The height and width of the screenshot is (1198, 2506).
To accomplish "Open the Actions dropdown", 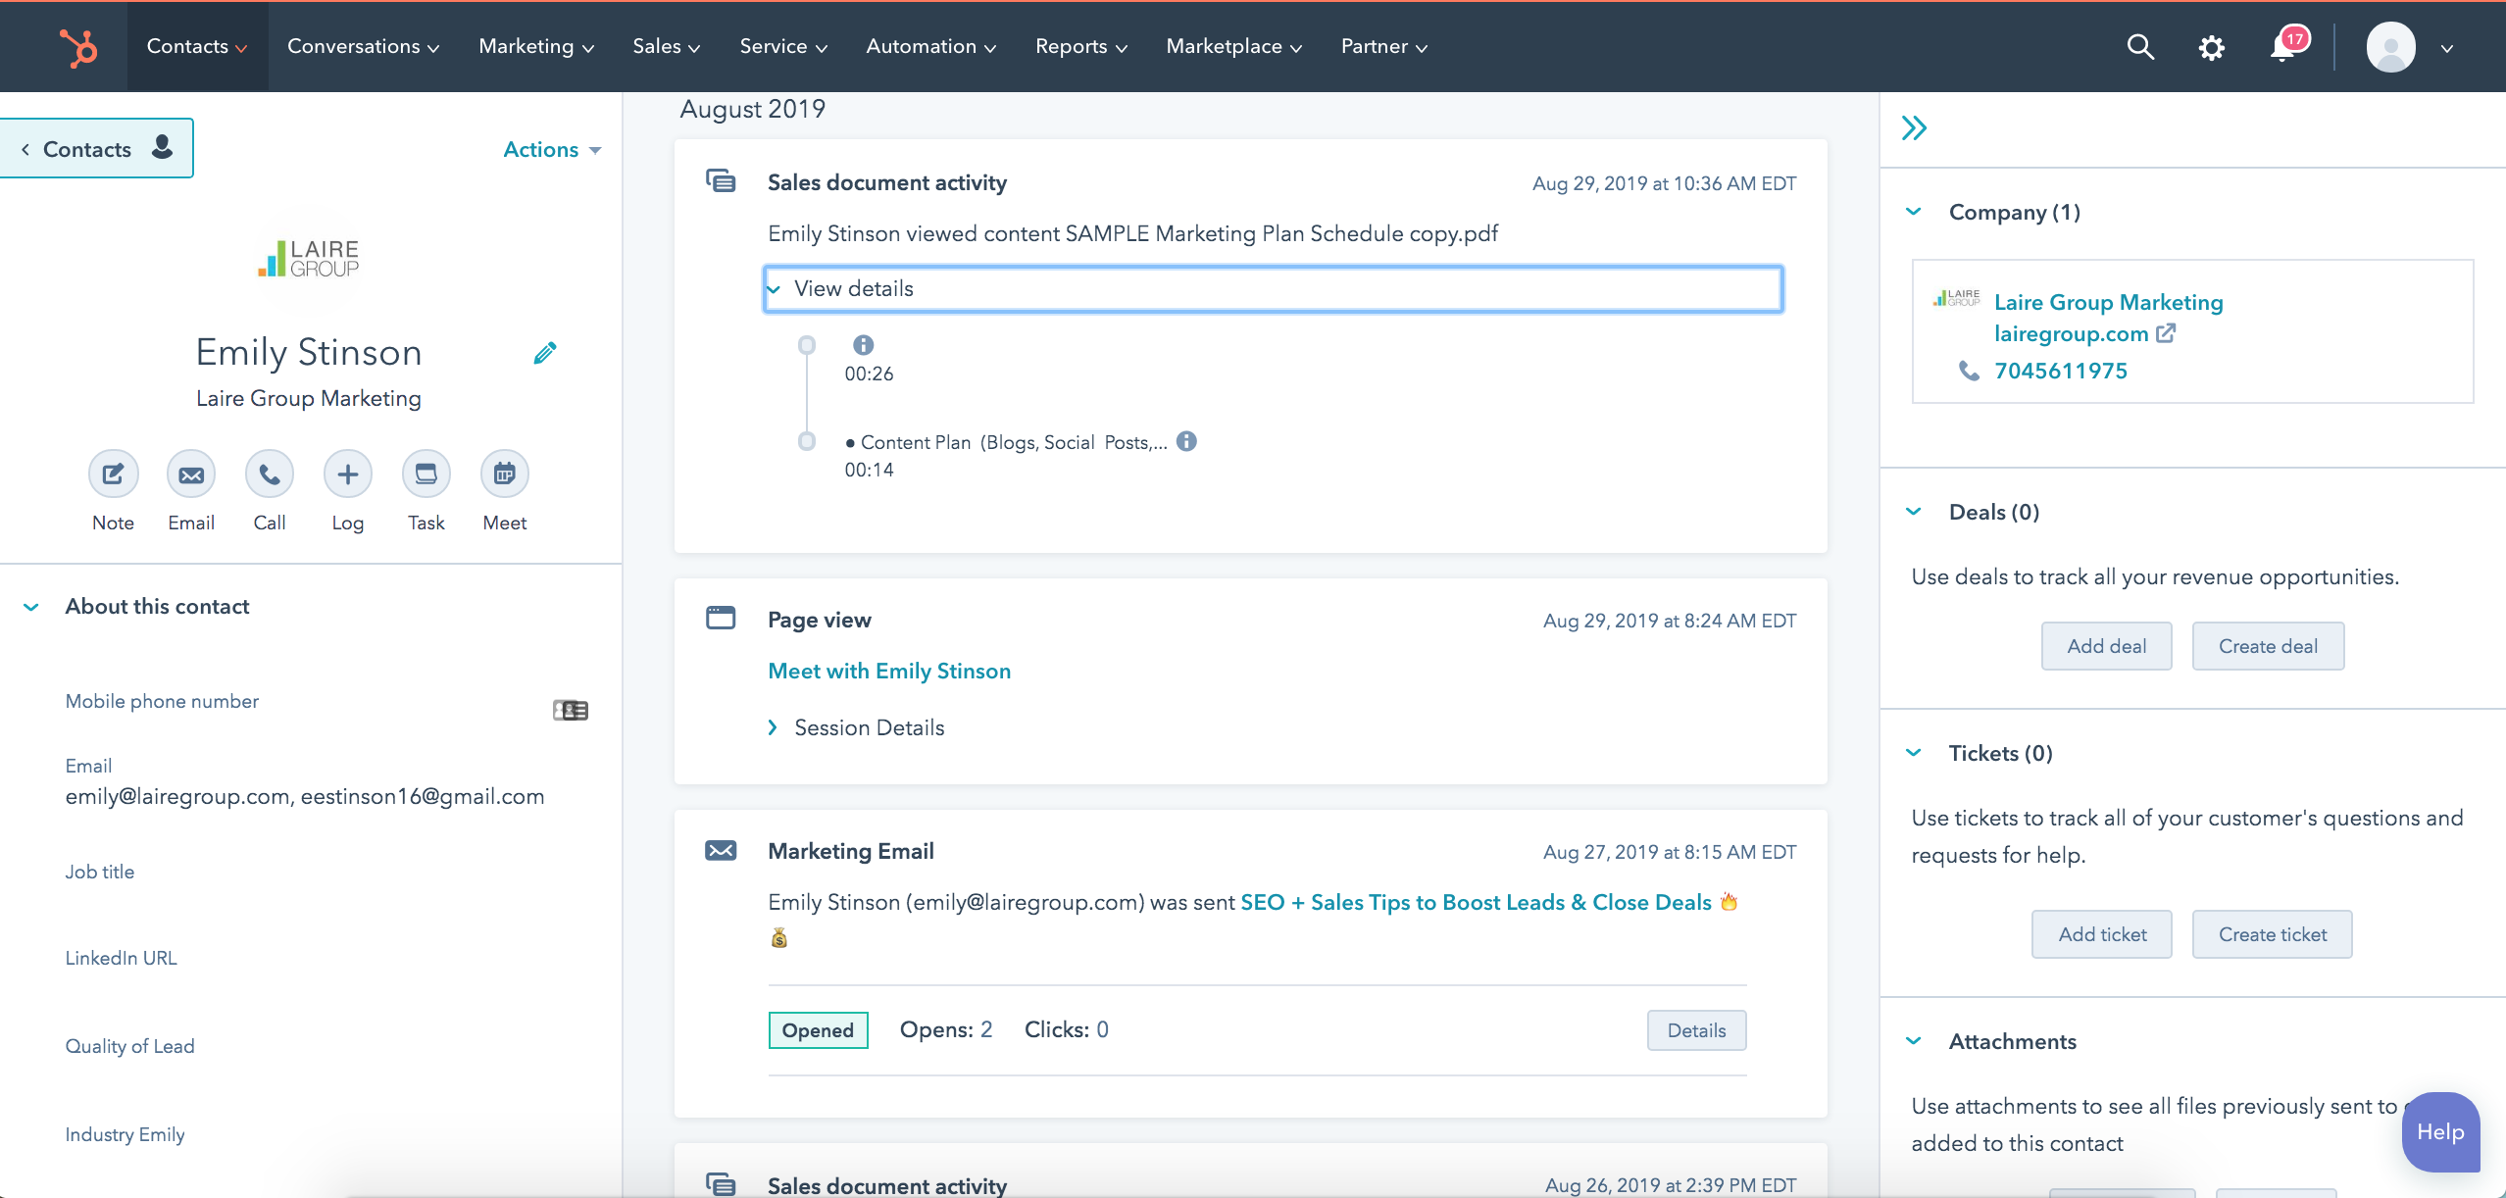I will point(552,149).
